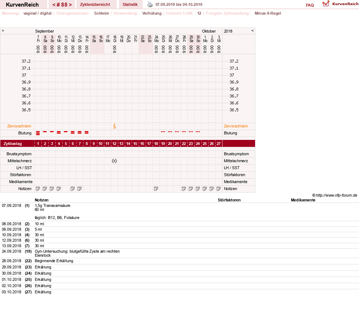Go to previous cycle with the left arrow

click(54, 5)
